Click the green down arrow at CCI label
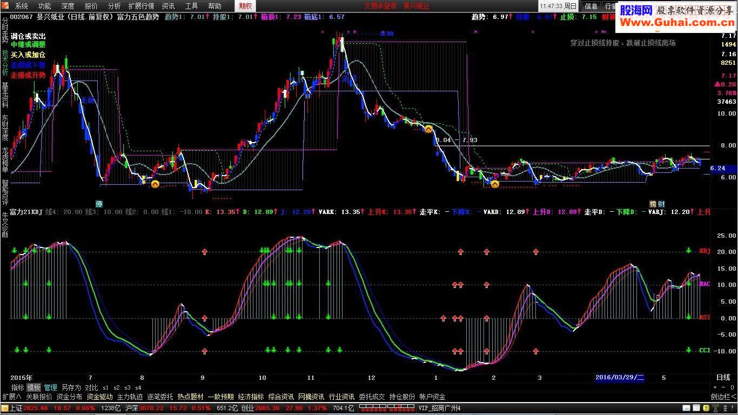 tap(689, 350)
